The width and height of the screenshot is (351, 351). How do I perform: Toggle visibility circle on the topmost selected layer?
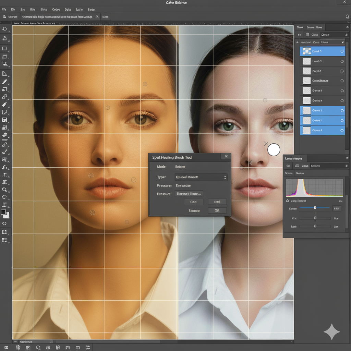click(x=342, y=51)
